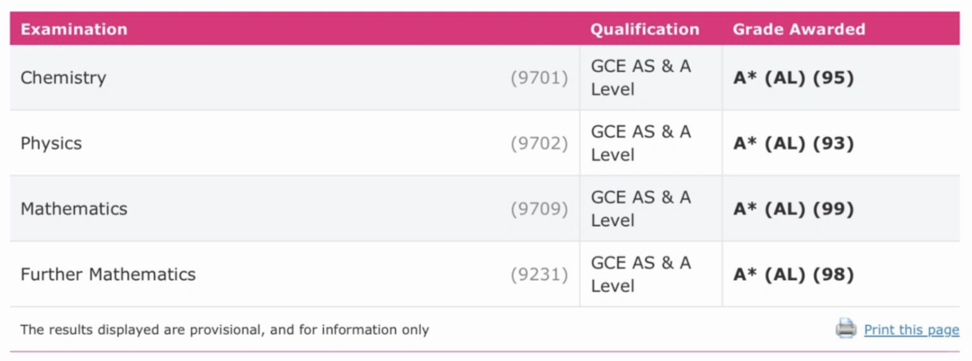The image size is (972, 361).
Task: Click the printer icon
Action: pos(846,328)
